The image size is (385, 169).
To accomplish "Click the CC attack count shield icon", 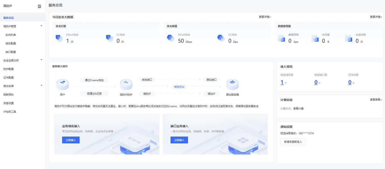I will point(109,38).
